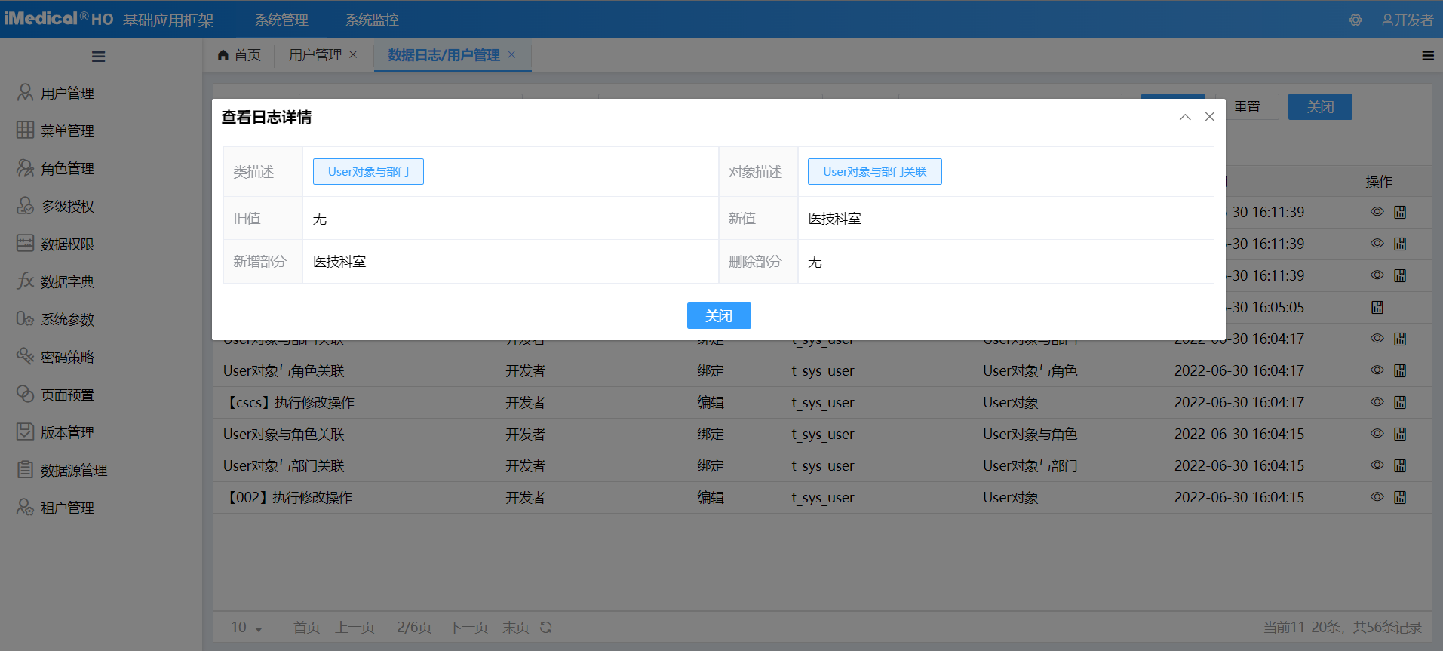Open 用户管理 in the sidebar

(66, 93)
